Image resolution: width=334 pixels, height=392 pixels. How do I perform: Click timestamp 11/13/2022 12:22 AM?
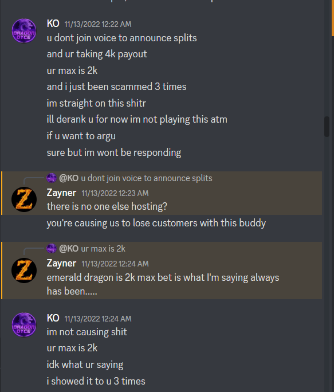[98, 24]
